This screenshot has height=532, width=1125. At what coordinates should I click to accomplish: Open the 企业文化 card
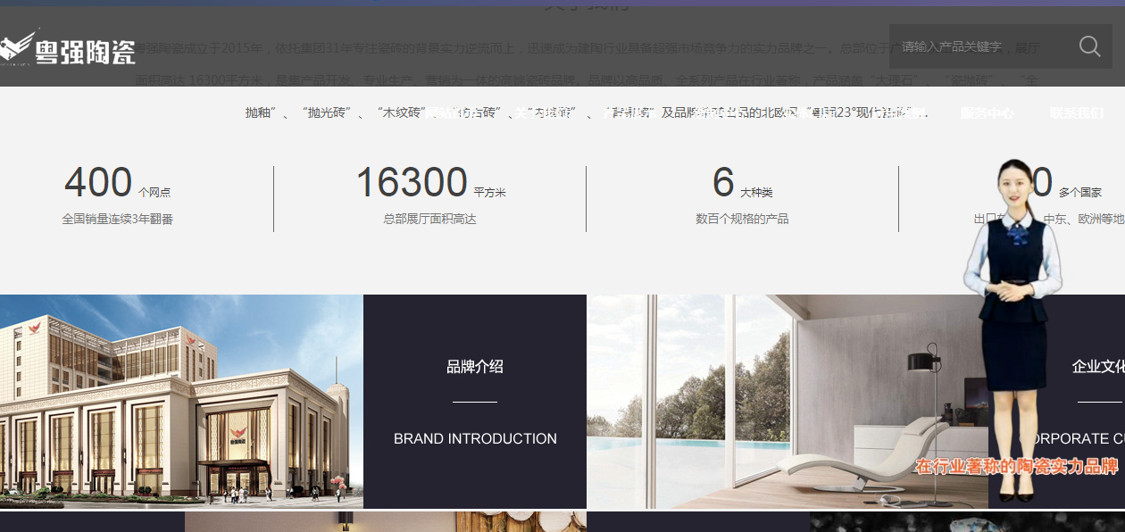(x=1057, y=402)
